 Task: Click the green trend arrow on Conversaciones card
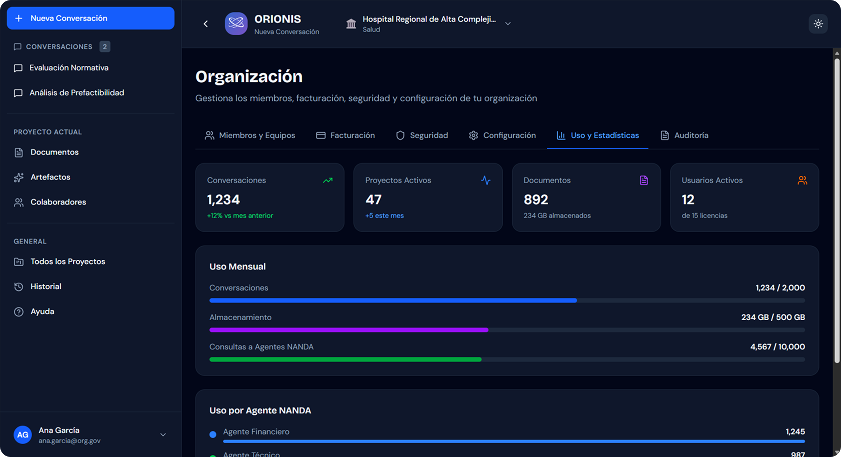click(327, 180)
